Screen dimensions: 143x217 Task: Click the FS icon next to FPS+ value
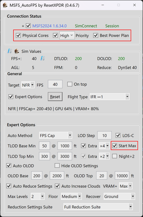click(43, 59)
